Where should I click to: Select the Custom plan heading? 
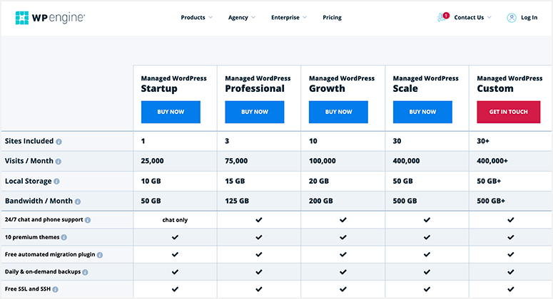pos(495,89)
